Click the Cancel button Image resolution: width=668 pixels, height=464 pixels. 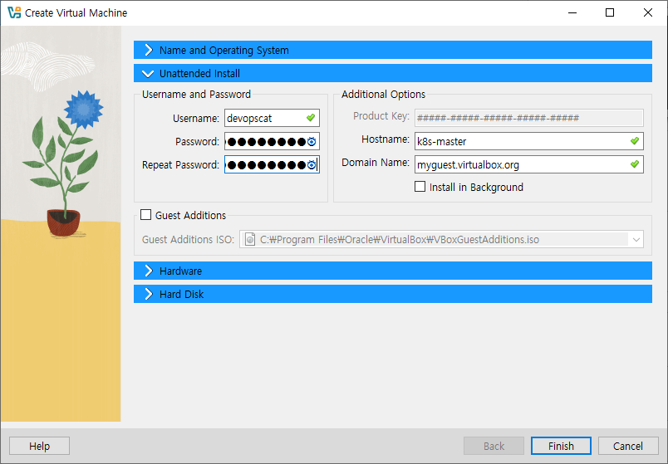628,446
